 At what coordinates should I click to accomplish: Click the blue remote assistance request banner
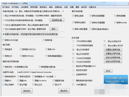pyautogui.click(x=116, y=79)
